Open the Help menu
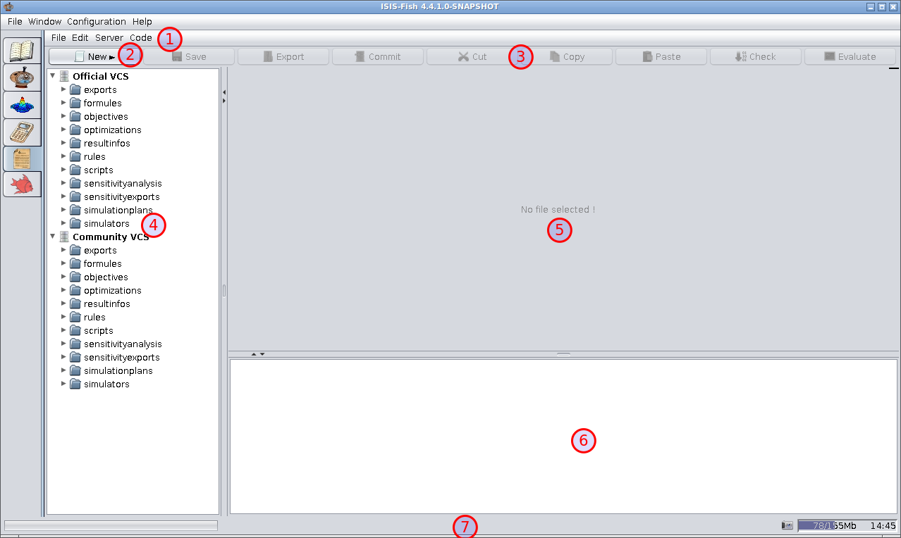This screenshot has height=538, width=901. coord(142,22)
